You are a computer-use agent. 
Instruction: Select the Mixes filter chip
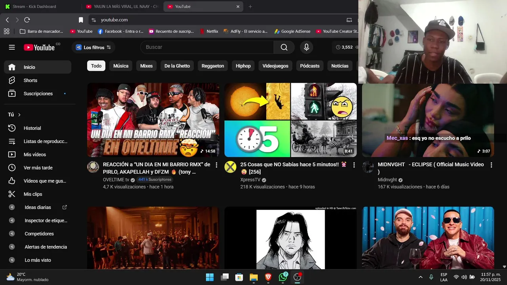[146, 66]
